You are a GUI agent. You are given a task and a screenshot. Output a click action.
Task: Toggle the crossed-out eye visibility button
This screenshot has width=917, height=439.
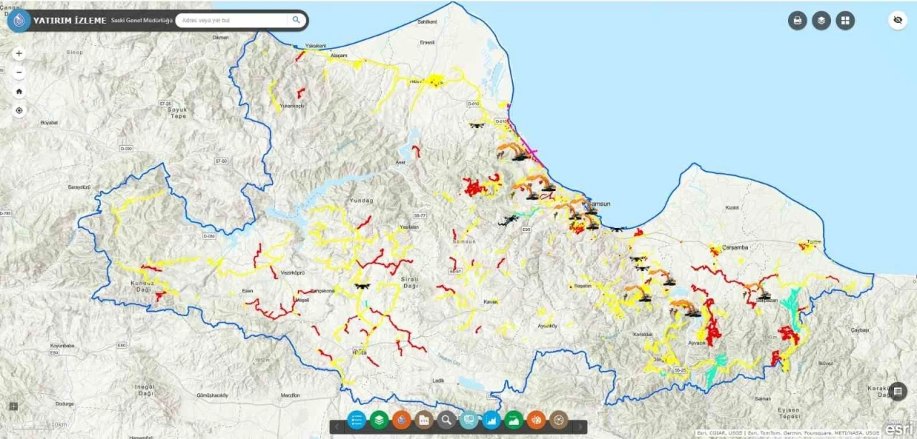898,21
